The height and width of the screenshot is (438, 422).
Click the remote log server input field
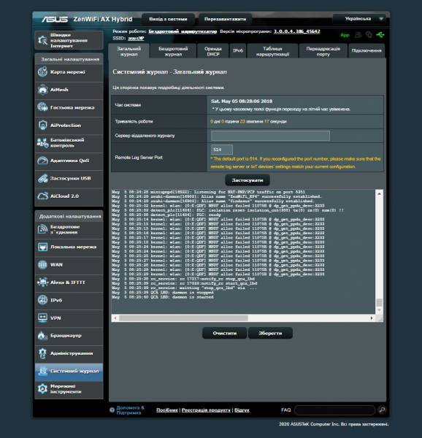(270, 136)
